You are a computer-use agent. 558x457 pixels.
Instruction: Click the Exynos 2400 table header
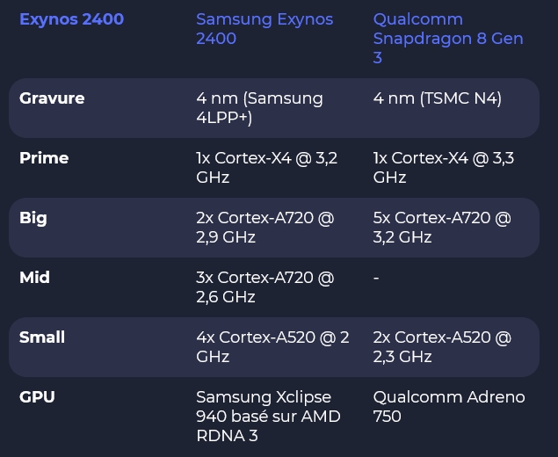(x=71, y=19)
